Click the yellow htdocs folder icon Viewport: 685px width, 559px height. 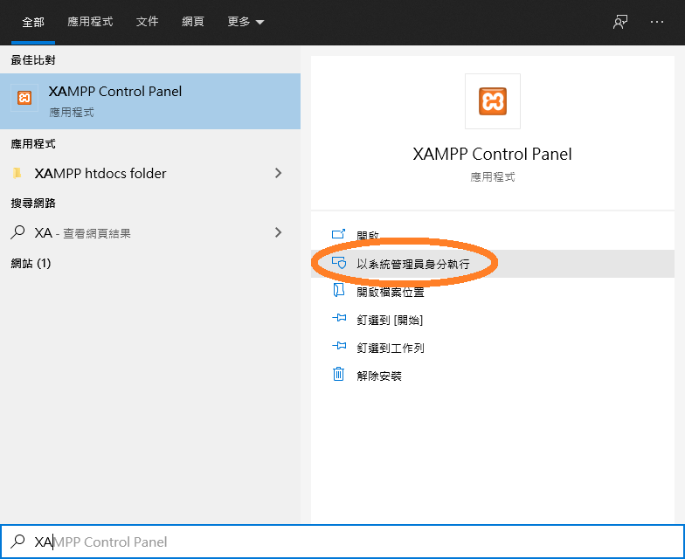pos(17,173)
